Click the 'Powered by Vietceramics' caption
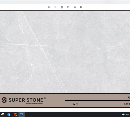Viewport: 130px width, 117px height. (34, 103)
